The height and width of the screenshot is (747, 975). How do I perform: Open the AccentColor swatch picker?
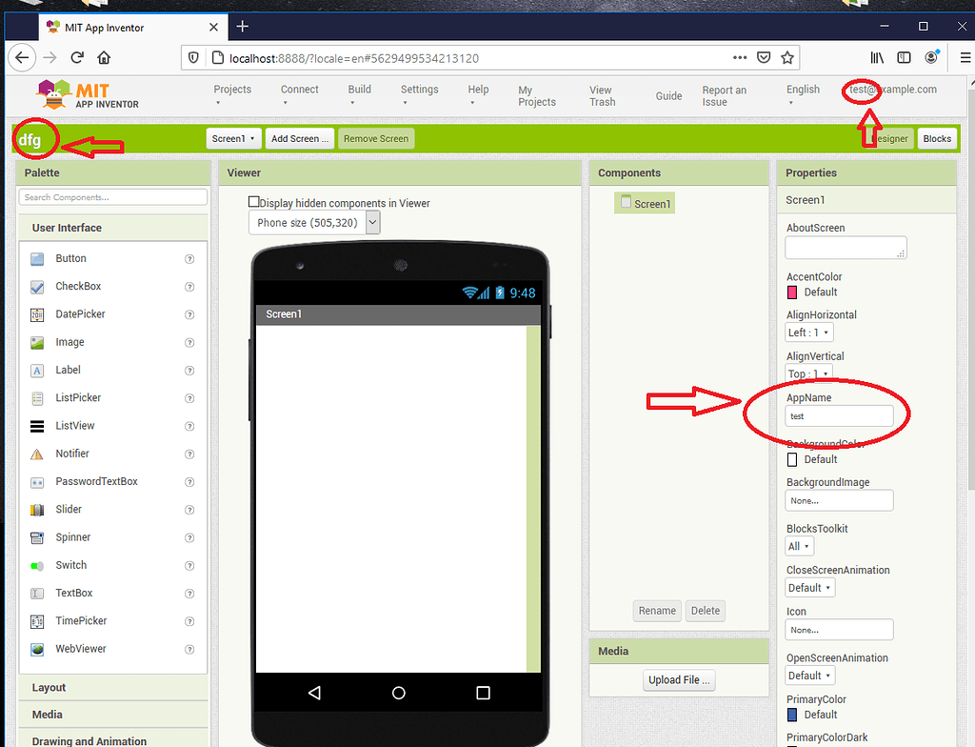tap(791, 292)
